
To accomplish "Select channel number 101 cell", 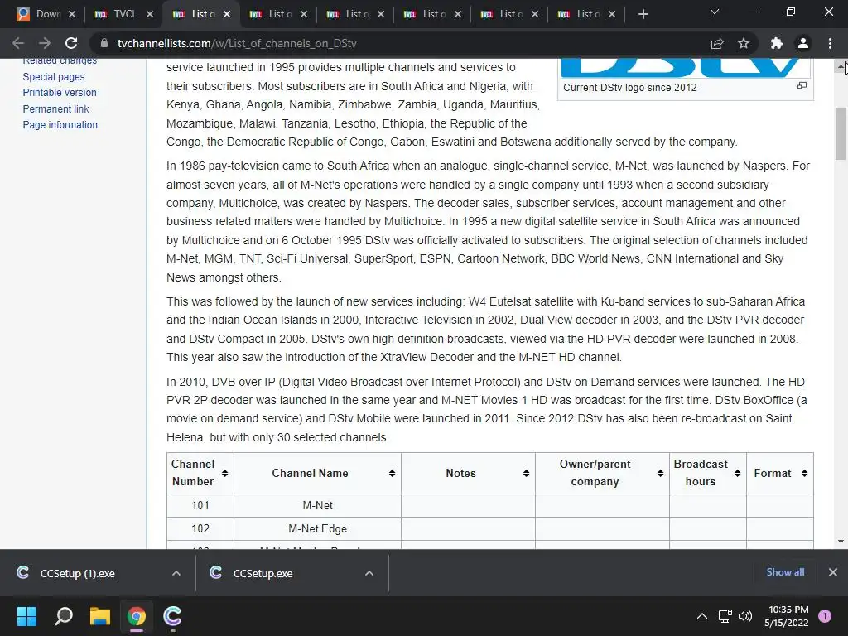I will point(200,506).
